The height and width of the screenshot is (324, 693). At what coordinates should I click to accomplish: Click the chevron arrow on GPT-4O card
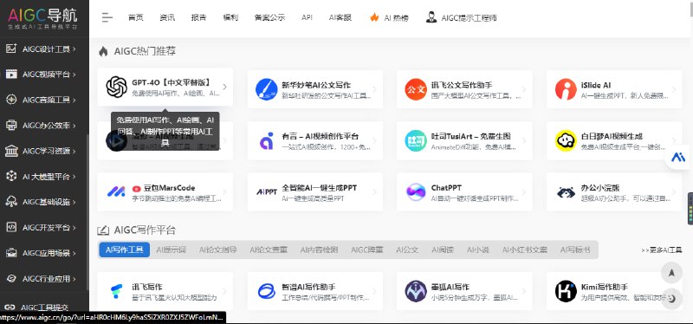tap(225, 87)
